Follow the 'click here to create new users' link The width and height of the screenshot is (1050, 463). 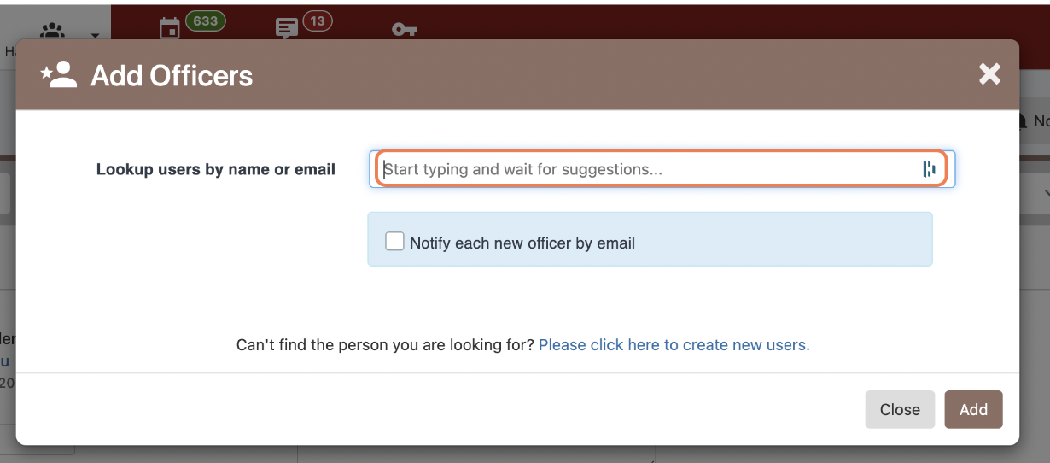coord(674,345)
